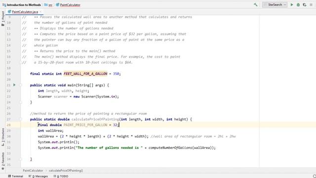Click the project folder icon in navigation bar
Viewport: 316px width, 178px height.
click(x=4, y=5)
